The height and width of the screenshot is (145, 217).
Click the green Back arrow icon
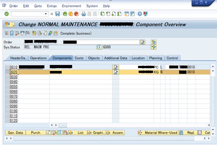point(65,14)
